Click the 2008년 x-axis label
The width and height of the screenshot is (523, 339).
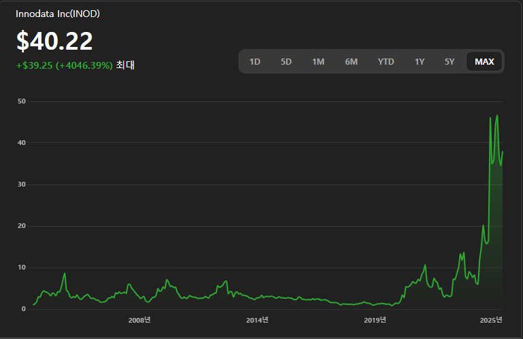click(140, 320)
